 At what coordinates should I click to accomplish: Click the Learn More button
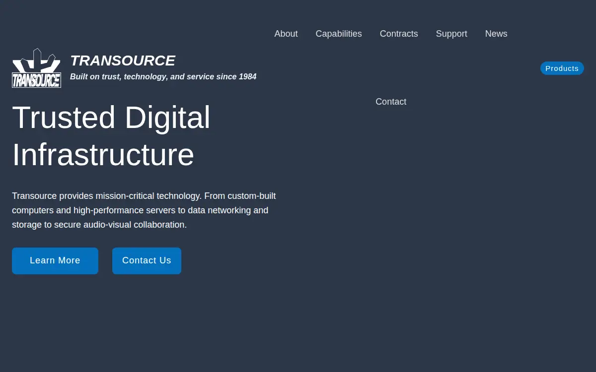[x=55, y=261]
